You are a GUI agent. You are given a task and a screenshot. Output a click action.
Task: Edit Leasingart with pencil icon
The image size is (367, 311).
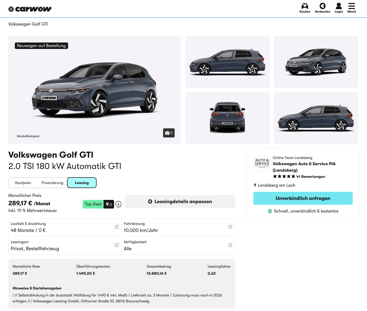click(117, 245)
